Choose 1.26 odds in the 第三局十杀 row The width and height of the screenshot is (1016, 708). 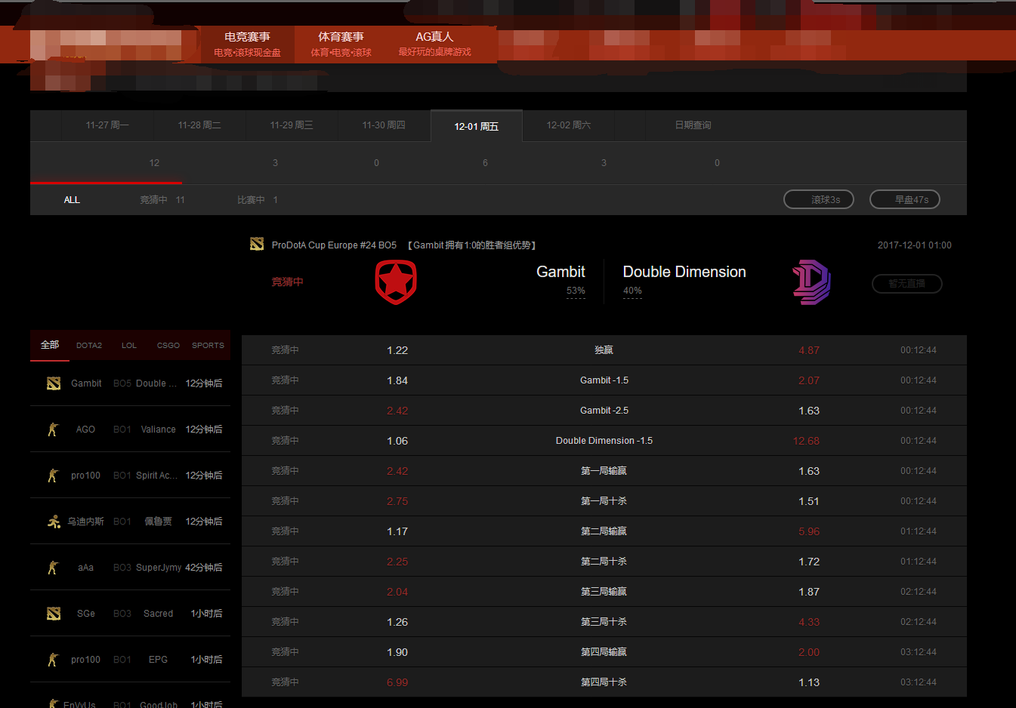(397, 622)
